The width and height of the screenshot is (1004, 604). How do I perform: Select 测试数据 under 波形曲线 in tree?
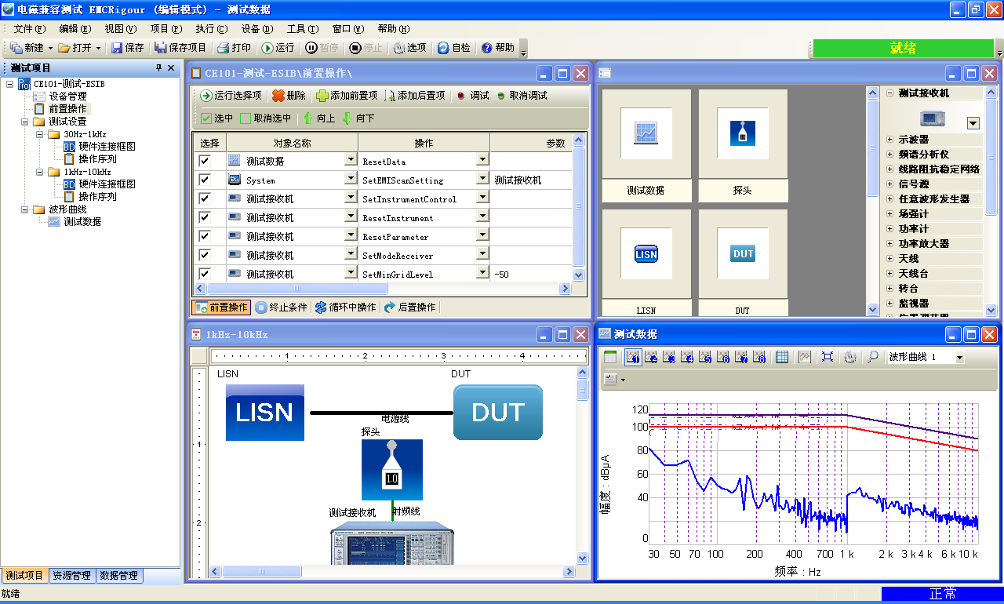pyautogui.click(x=82, y=222)
